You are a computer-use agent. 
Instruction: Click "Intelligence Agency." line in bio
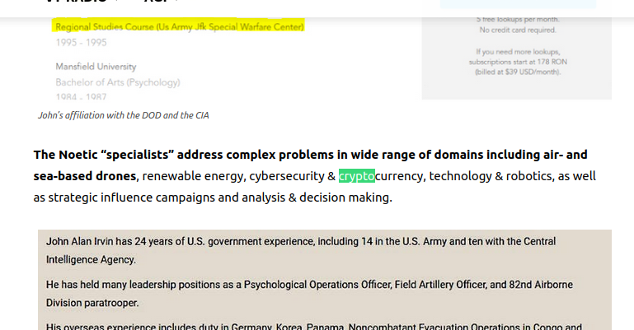click(x=91, y=259)
